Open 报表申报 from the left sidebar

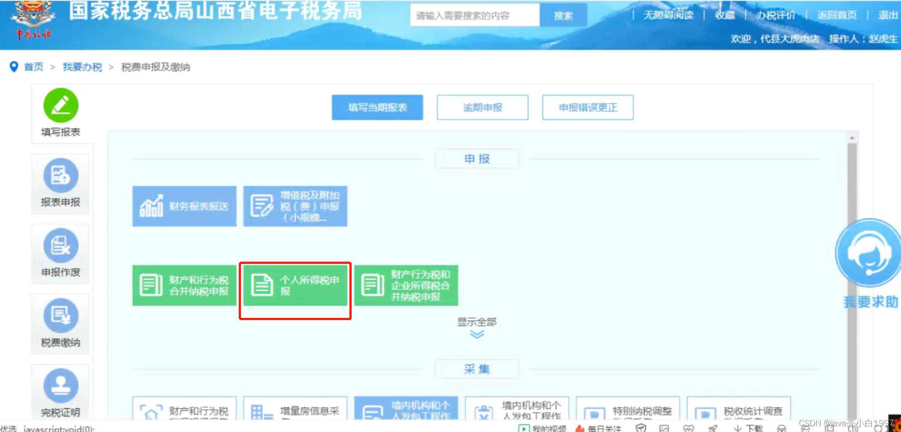point(60,175)
